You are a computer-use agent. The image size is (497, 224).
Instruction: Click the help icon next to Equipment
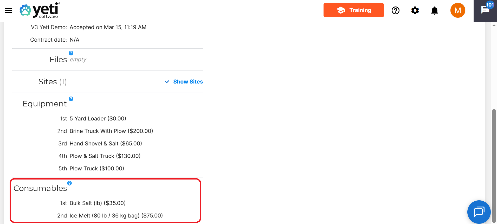pyautogui.click(x=71, y=99)
